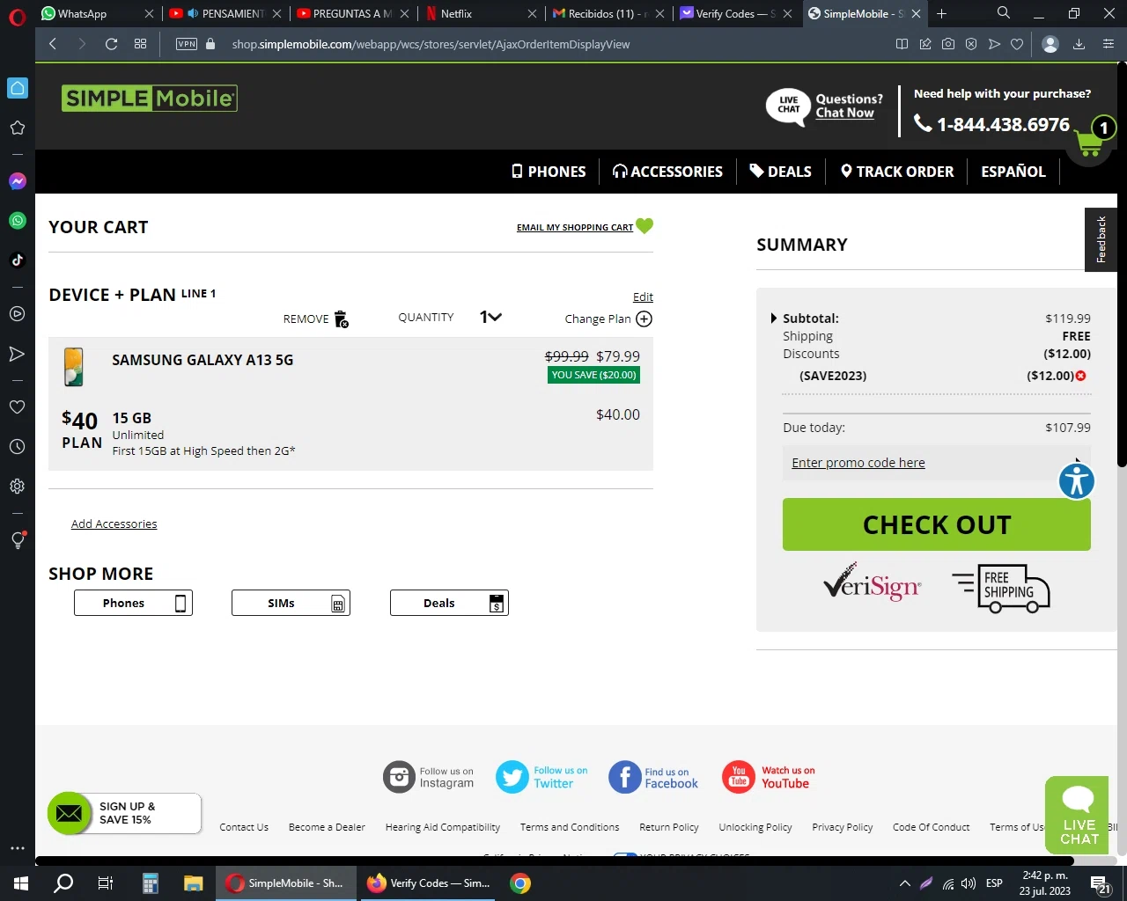Open TRACK ORDER page
This screenshot has height=901, width=1127.
[x=897, y=172]
